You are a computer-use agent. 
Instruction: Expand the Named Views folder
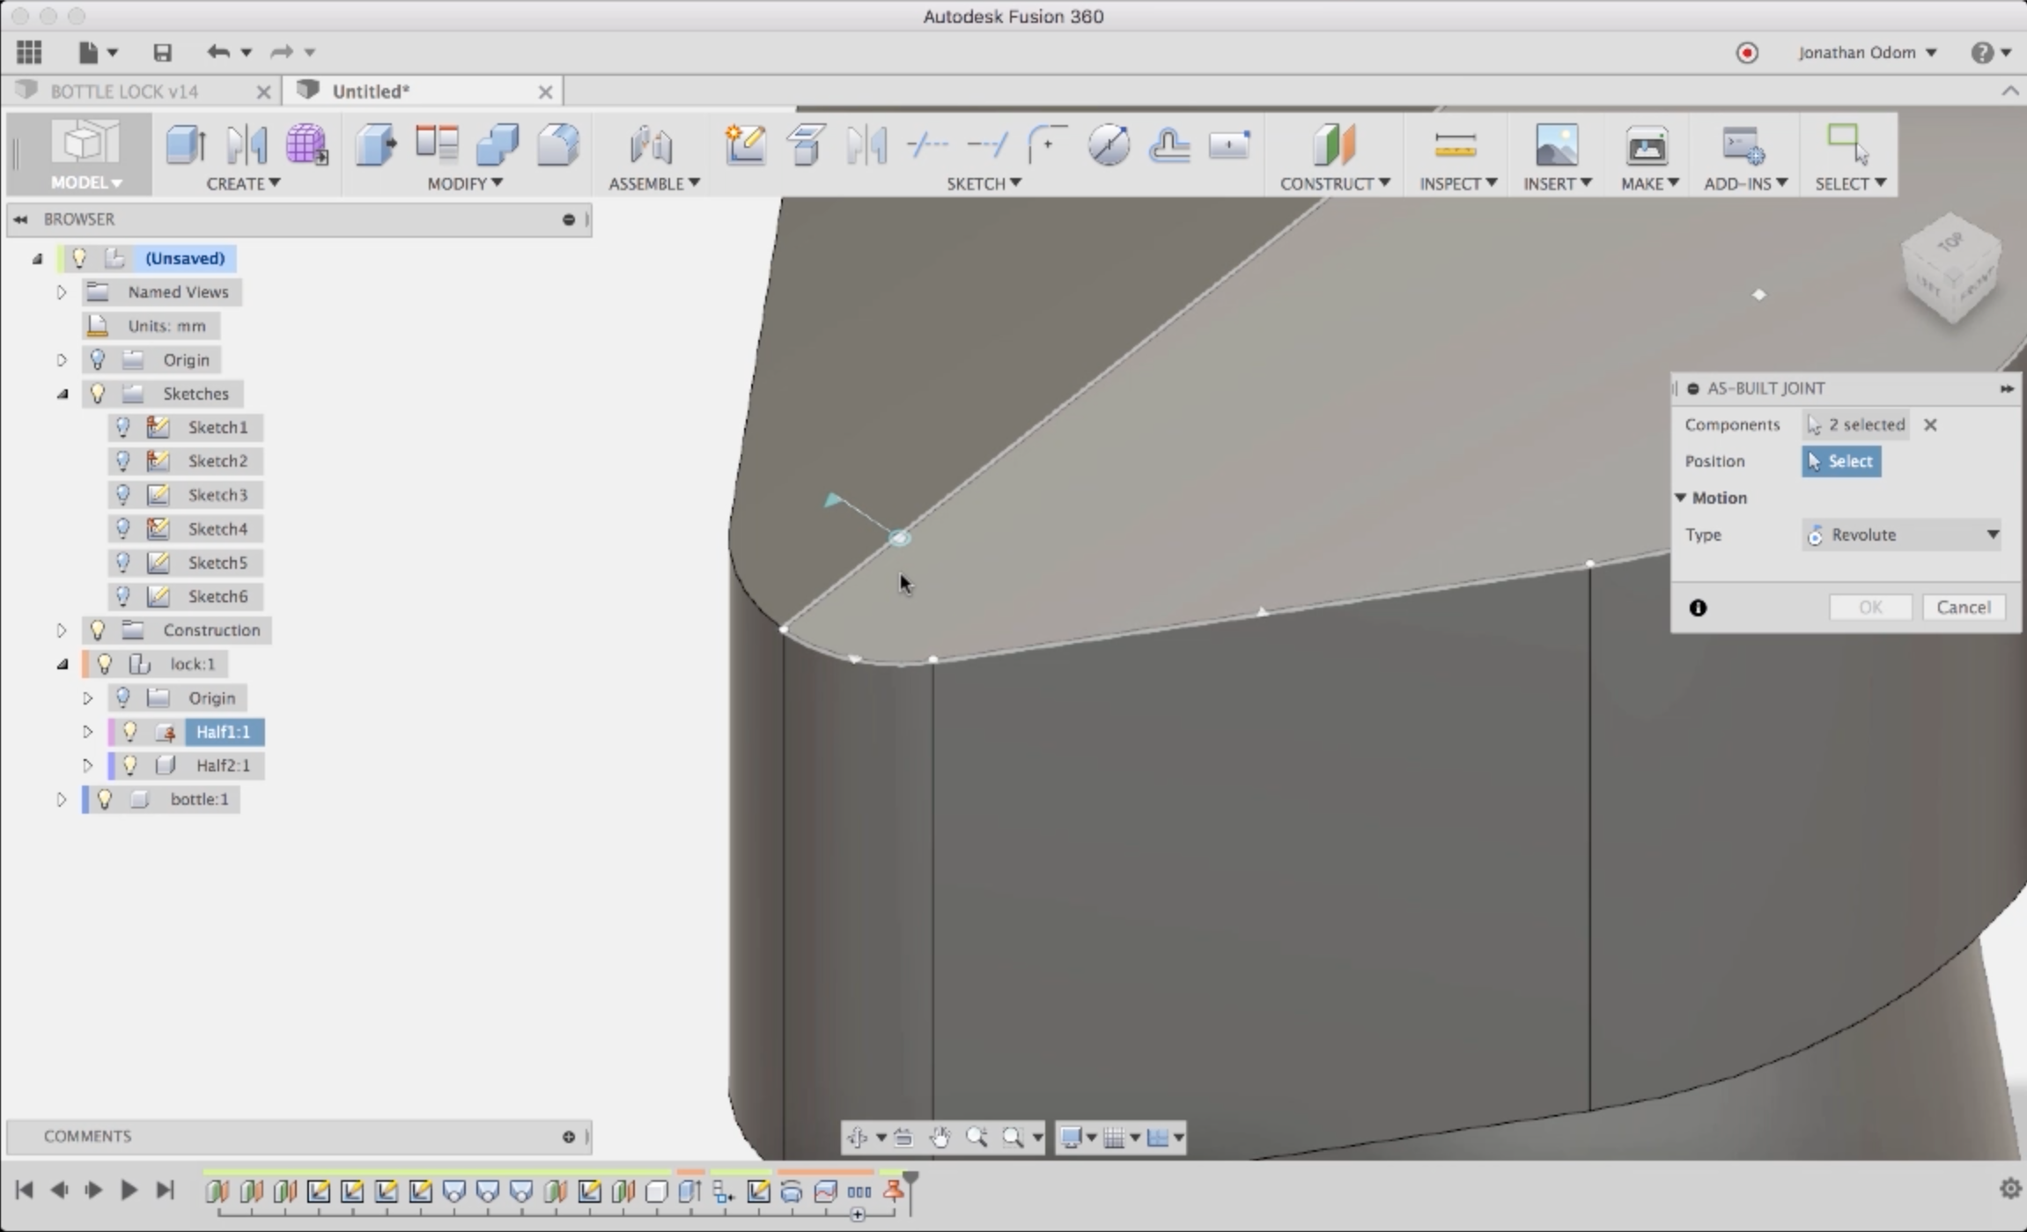(62, 291)
